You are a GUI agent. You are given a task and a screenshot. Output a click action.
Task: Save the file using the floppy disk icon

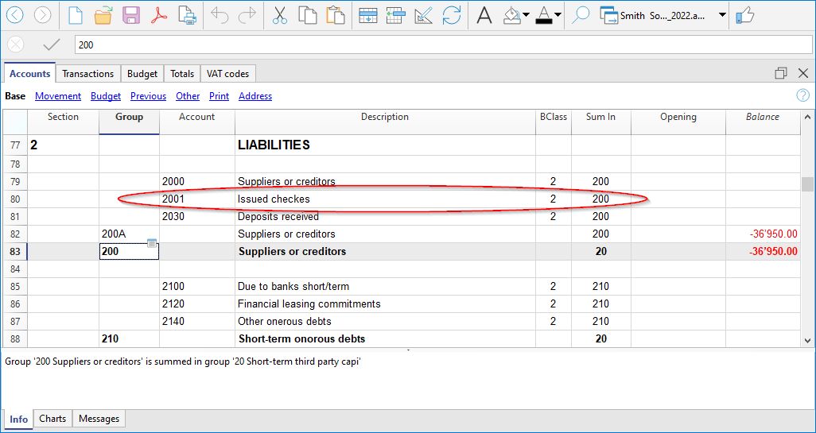click(x=131, y=15)
